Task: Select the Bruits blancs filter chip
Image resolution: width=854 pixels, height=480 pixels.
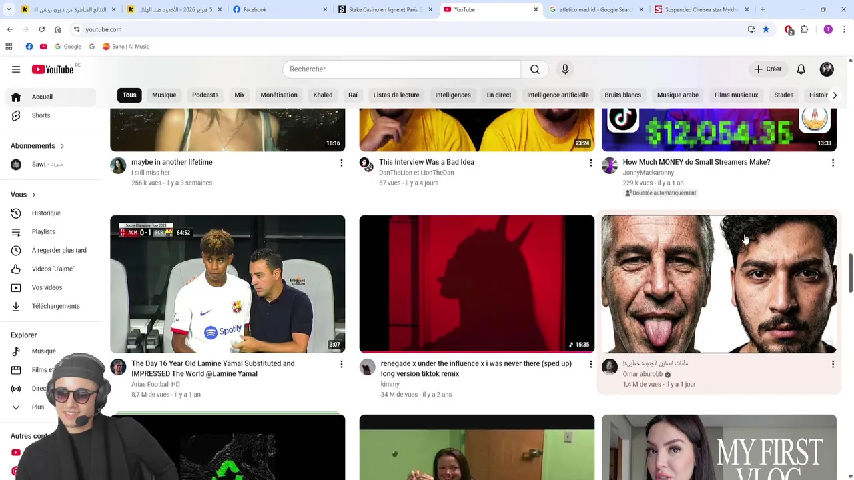Action: 622,95
